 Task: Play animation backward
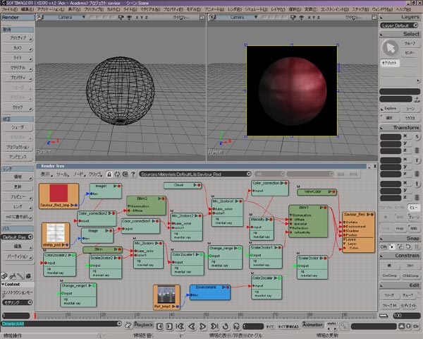[192, 326]
